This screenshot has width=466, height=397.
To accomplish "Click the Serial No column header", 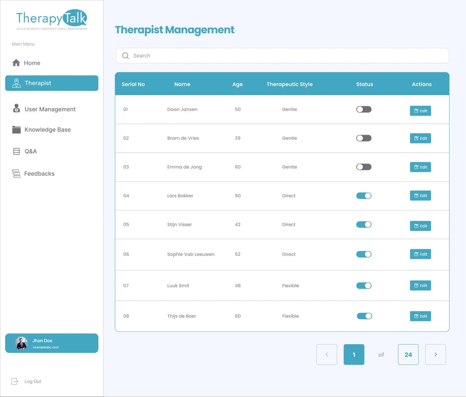I will (133, 84).
